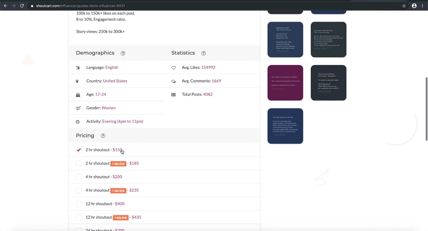Select the 4 hr shoutout $200 checkbox
Image resolution: width=428 pixels, height=231 pixels.
coord(79,177)
